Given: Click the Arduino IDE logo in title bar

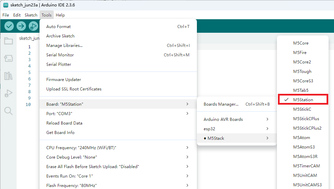Looking at the screenshot, I should (x=6, y=5).
